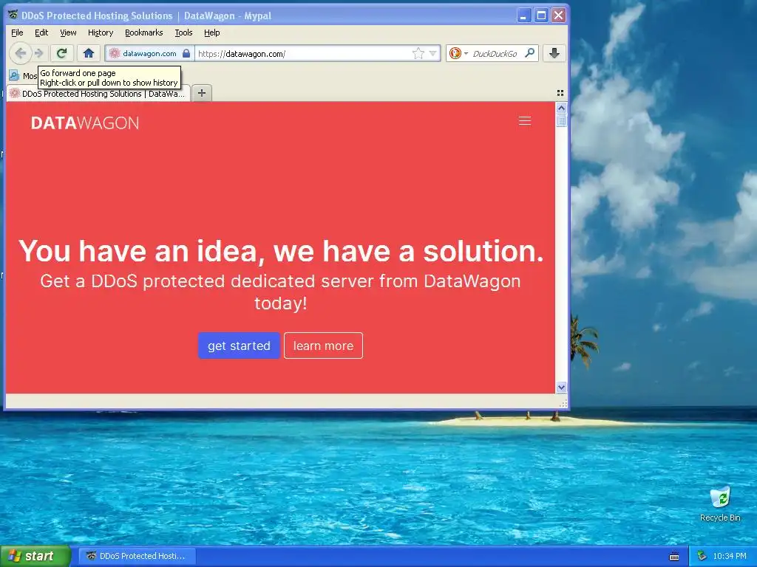Click the padlock site security icon
The image size is (757, 567).
pyautogui.click(x=186, y=53)
